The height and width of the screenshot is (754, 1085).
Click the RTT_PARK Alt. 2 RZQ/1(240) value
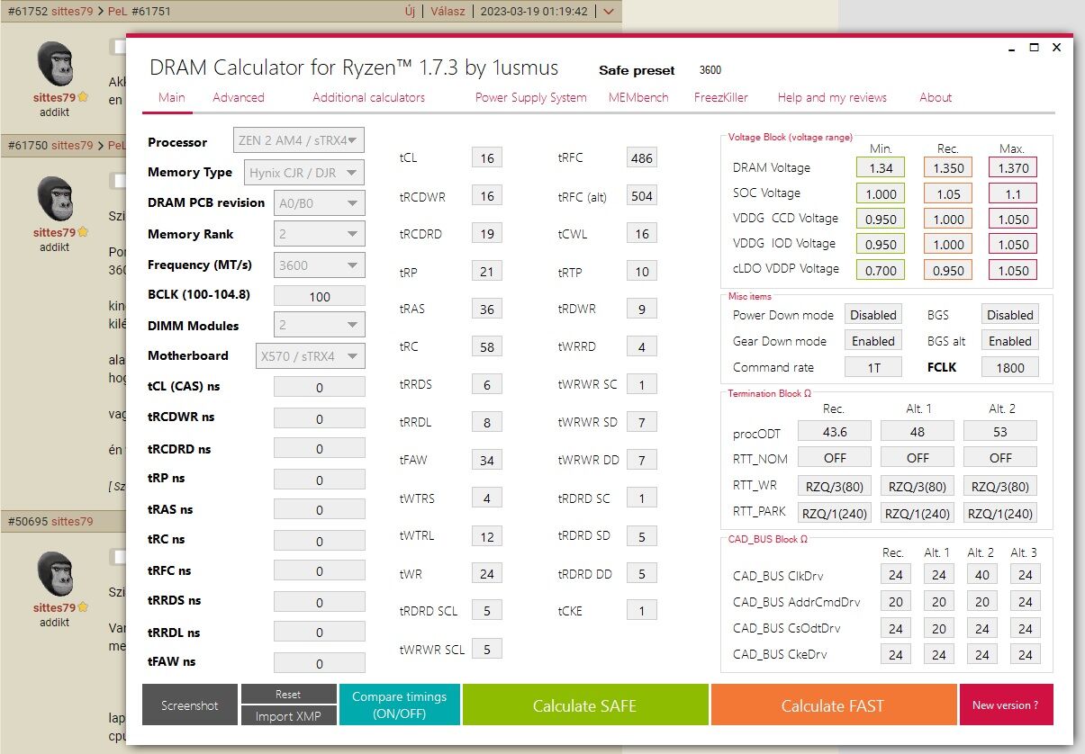1000,514
